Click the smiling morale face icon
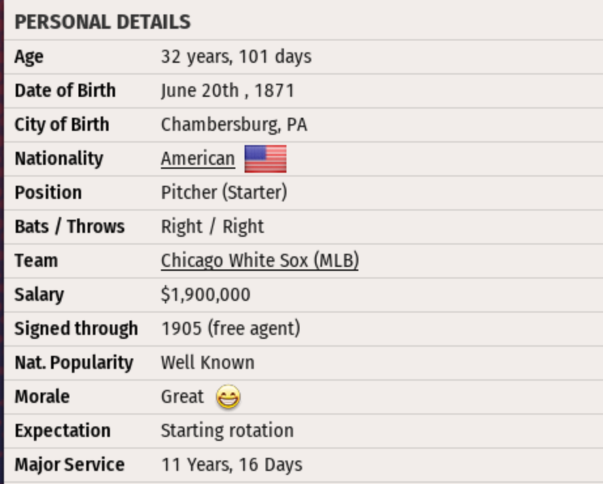 [228, 397]
